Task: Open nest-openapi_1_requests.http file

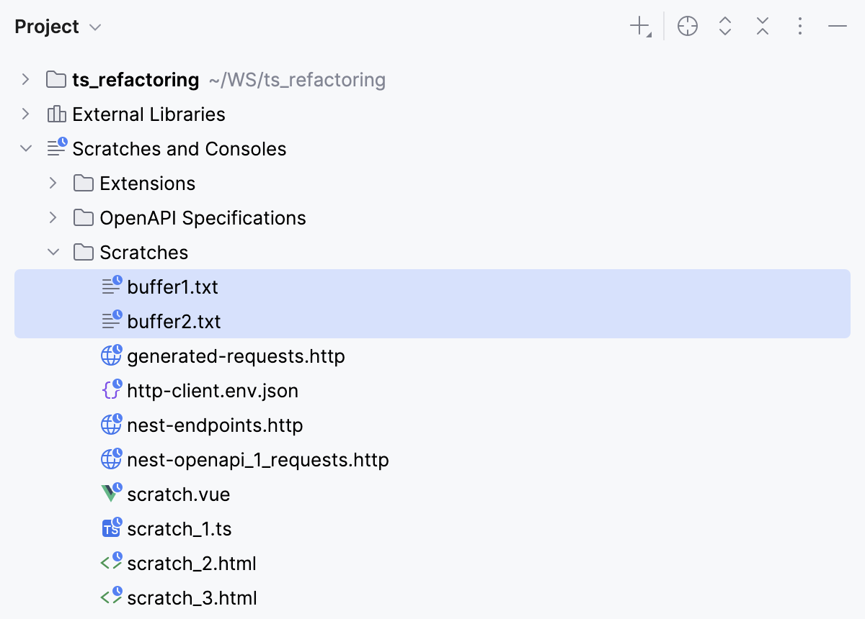Action: [x=257, y=460]
